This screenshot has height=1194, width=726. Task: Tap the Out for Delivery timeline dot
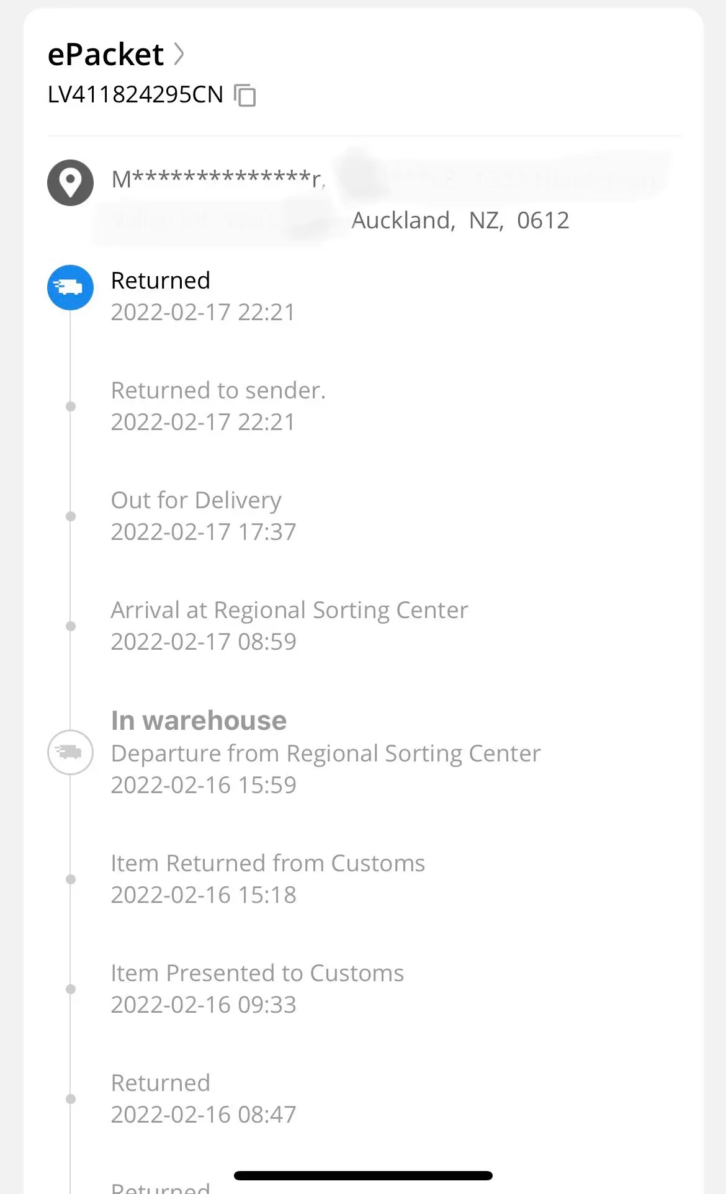(x=71, y=516)
